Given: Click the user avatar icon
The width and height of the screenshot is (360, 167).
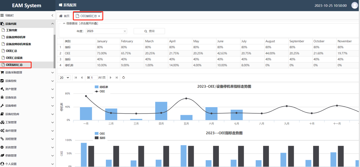Looking at the screenshot, I should 354,5.
